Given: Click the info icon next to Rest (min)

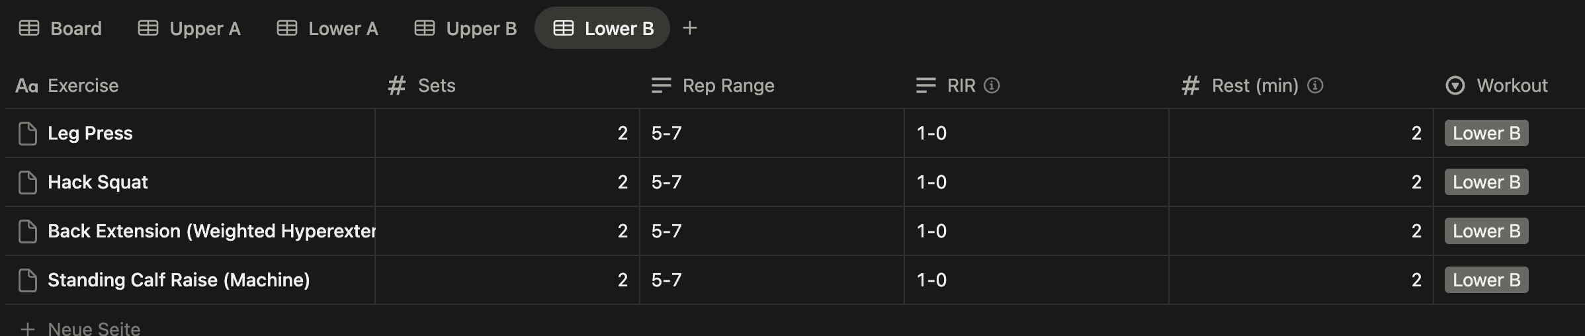Looking at the screenshot, I should (1315, 85).
